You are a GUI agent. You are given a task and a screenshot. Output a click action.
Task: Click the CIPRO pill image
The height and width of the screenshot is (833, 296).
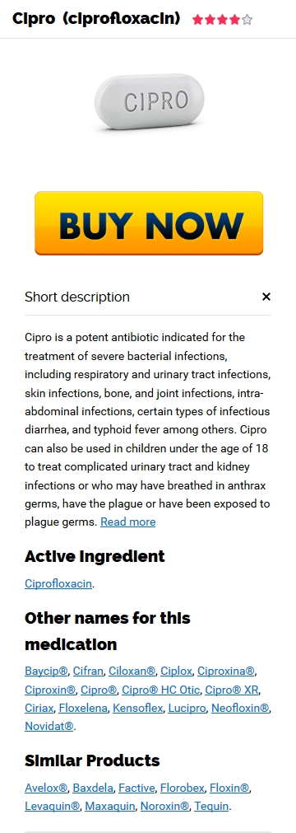pyautogui.click(x=149, y=101)
